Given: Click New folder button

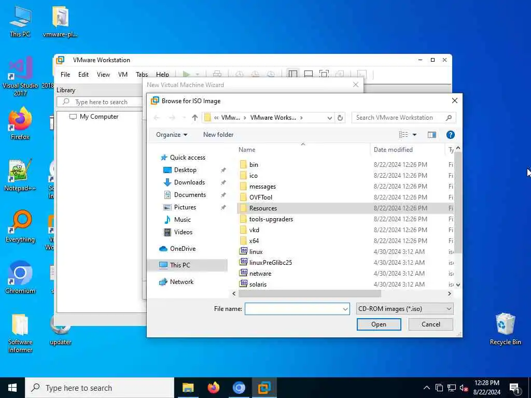Looking at the screenshot, I should pos(218,135).
